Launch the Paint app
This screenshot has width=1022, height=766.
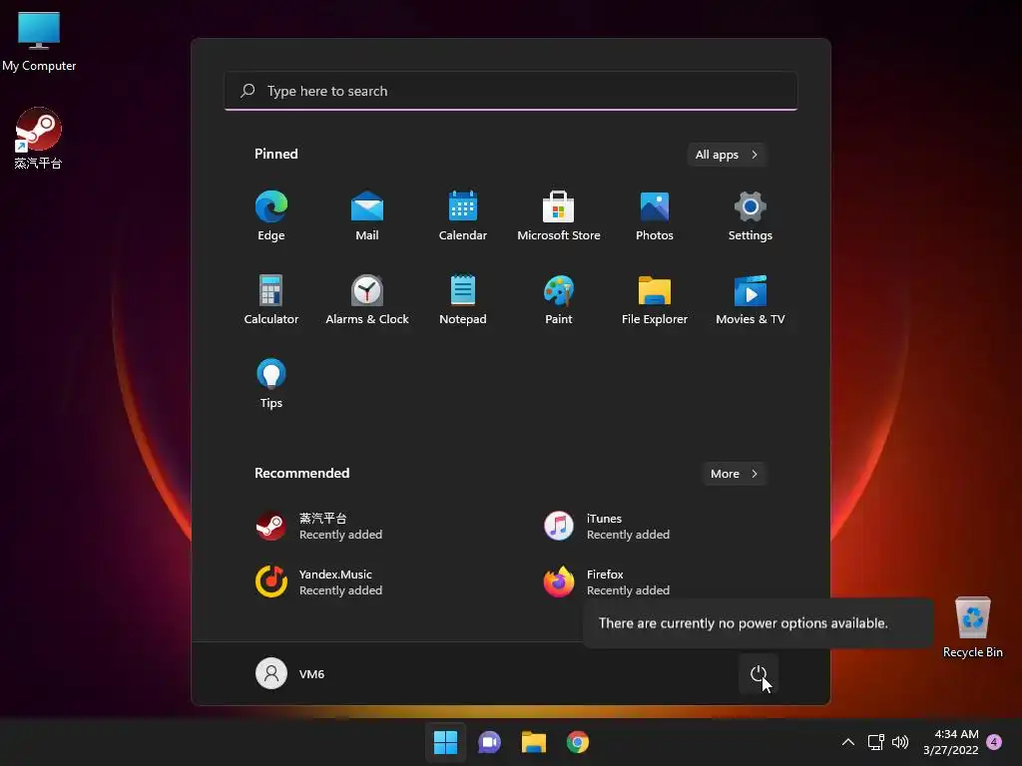(x=559, y=299)
